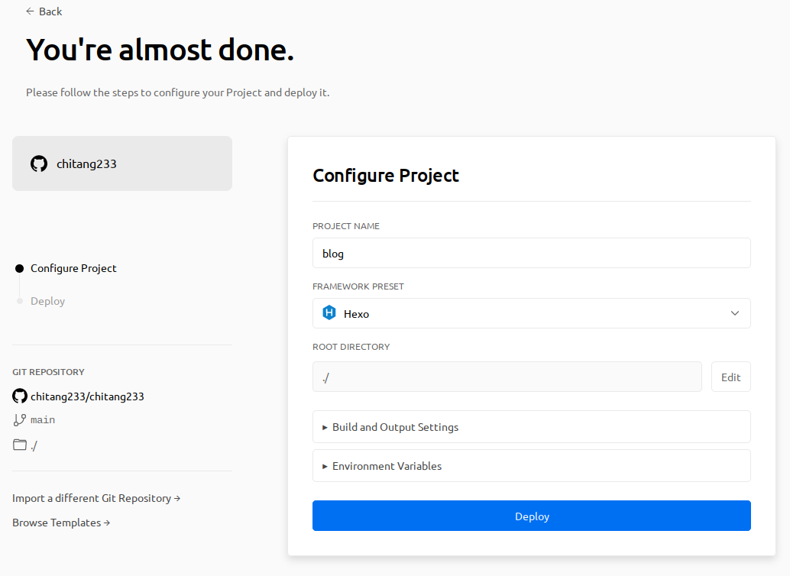Select the Configure Project step label
The width and height of the screenshot is (790, 576).
tap(73, 268)
